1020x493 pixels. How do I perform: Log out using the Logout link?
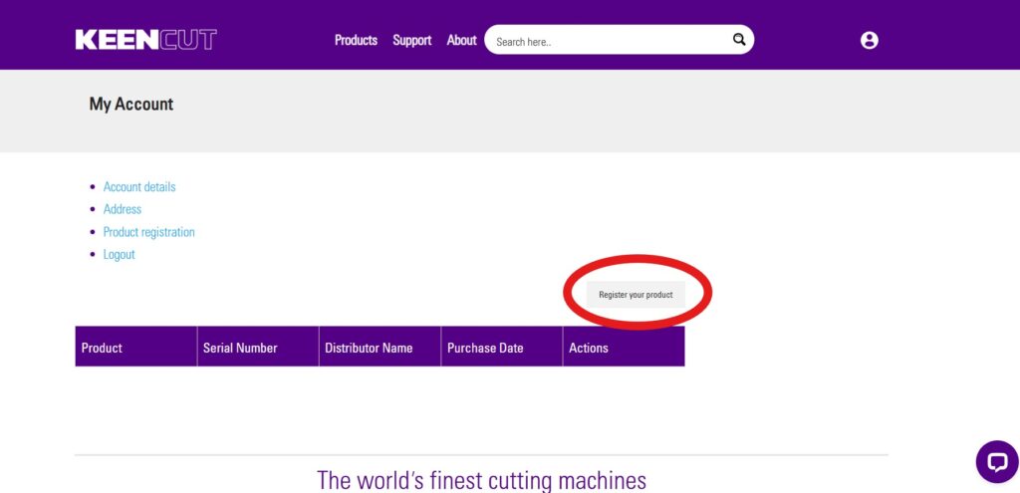point(120,255)
